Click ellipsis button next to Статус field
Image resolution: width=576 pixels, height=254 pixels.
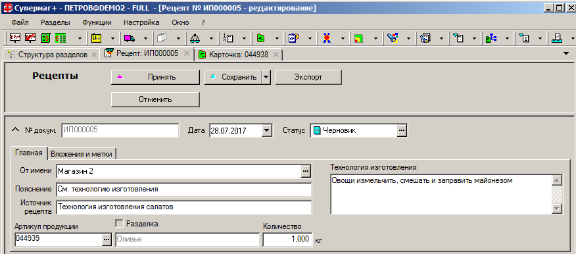pyautogui.click(x=402, y=130)
